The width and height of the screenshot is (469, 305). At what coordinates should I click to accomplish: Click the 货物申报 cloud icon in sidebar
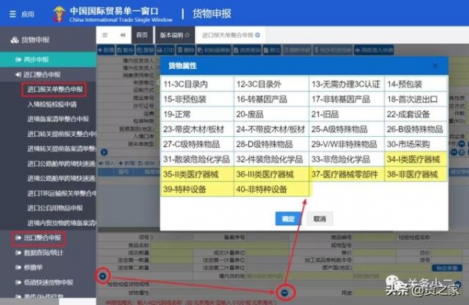pos(14,40)
